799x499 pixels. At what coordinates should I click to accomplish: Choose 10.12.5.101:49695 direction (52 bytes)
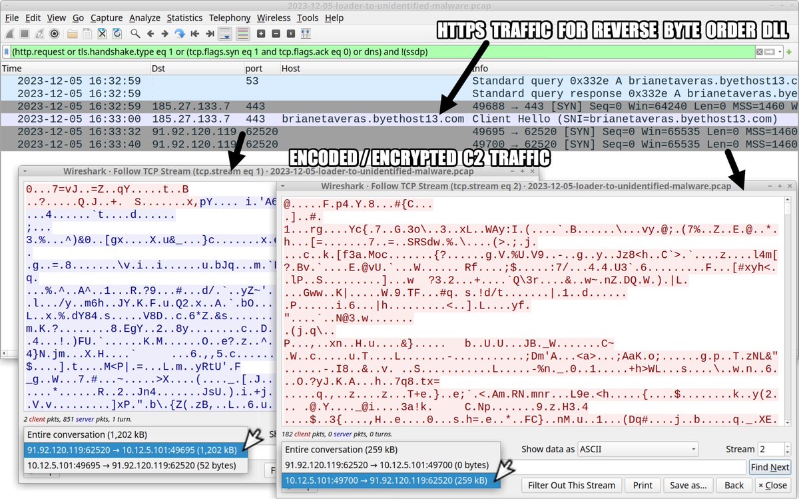point(135,465)
